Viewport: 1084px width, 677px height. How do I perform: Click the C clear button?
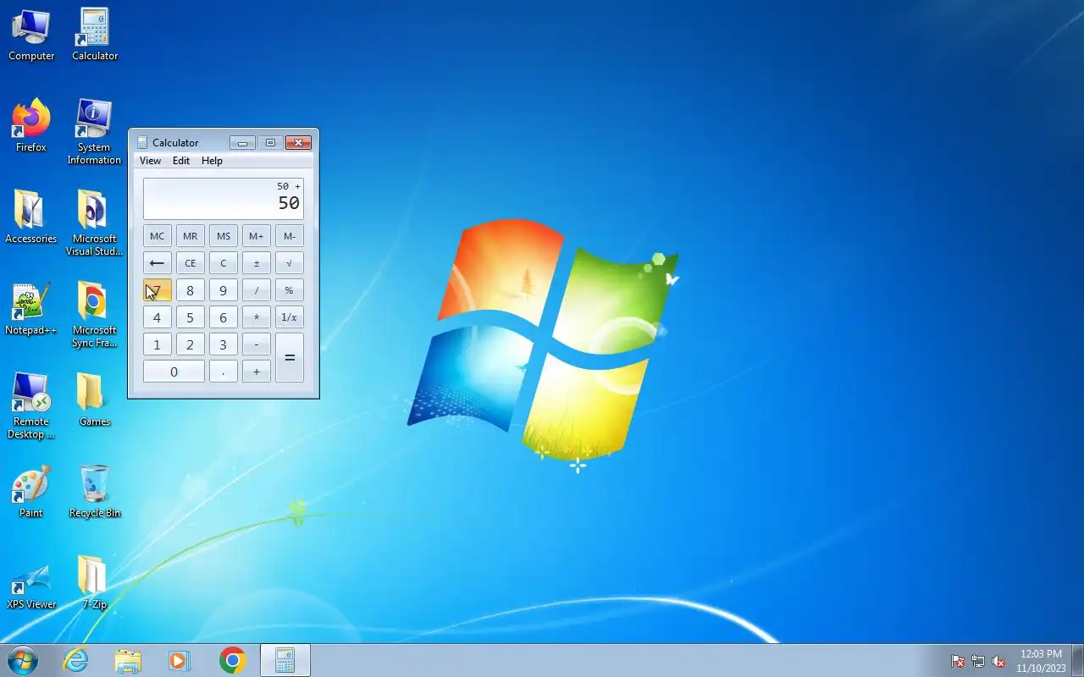223,263
